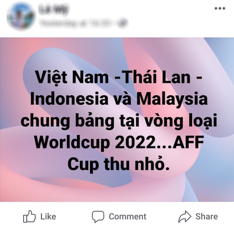Click the word "Malaysia" in the post
The width and height of the screenshot is (234, 226).
click(x=172, y=99)
